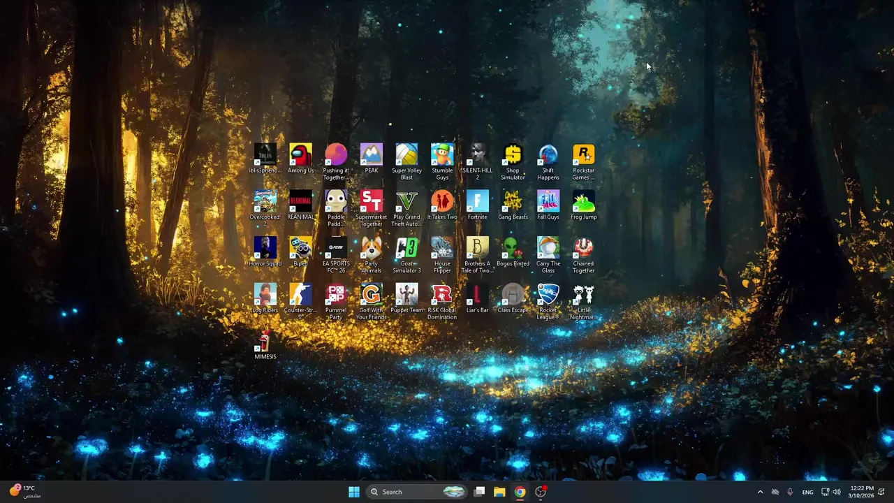Open the notification center bell
Screen dimensions: 894x503
pyautogui.click(x=881, y=492)
